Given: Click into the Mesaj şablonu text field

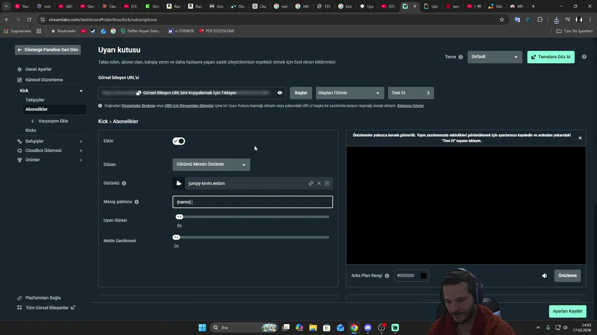Looking at the screenshot, I should pos(253,202).
